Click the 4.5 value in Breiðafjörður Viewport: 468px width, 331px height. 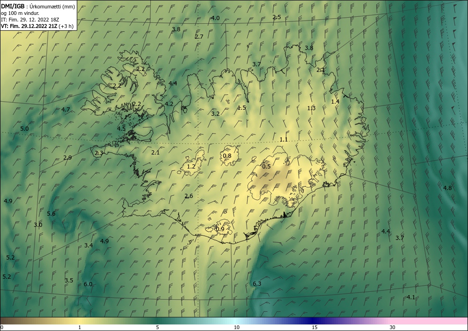(121, 128)
